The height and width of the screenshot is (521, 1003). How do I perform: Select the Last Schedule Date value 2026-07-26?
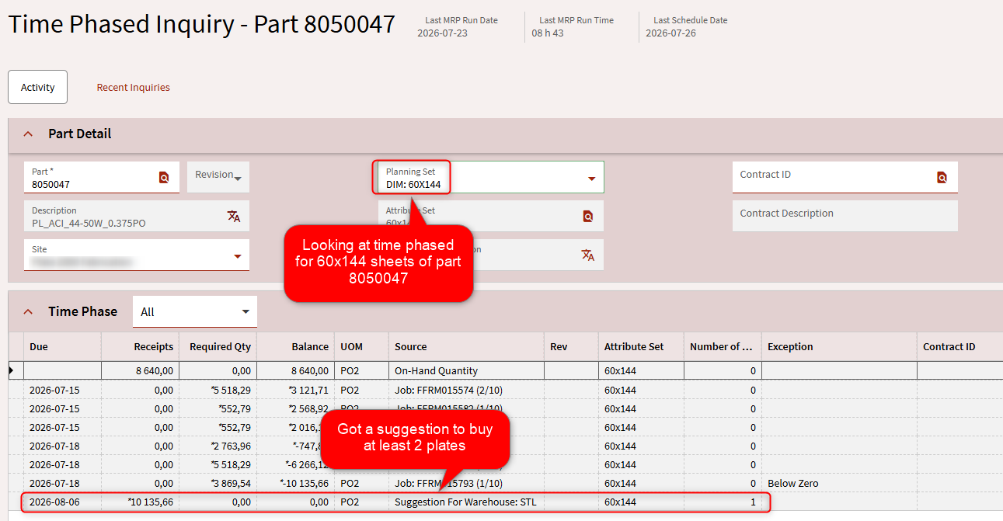[670, 33]
